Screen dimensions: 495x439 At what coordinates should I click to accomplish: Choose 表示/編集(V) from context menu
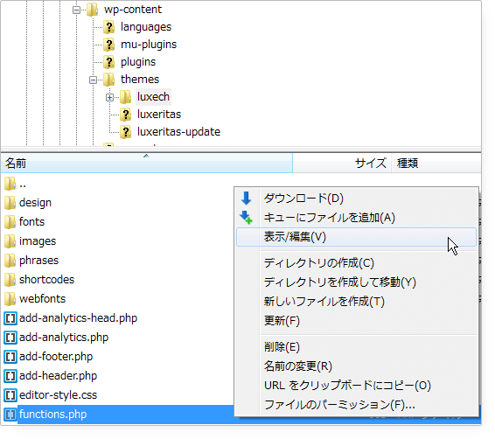(356, 237)
